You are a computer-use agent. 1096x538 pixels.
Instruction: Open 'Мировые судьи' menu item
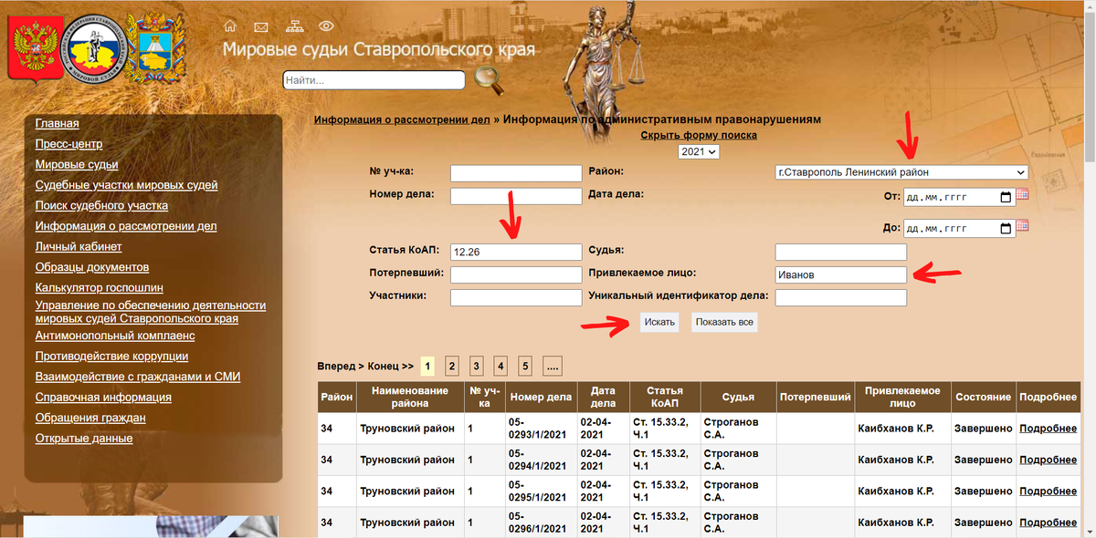point(77,164)
